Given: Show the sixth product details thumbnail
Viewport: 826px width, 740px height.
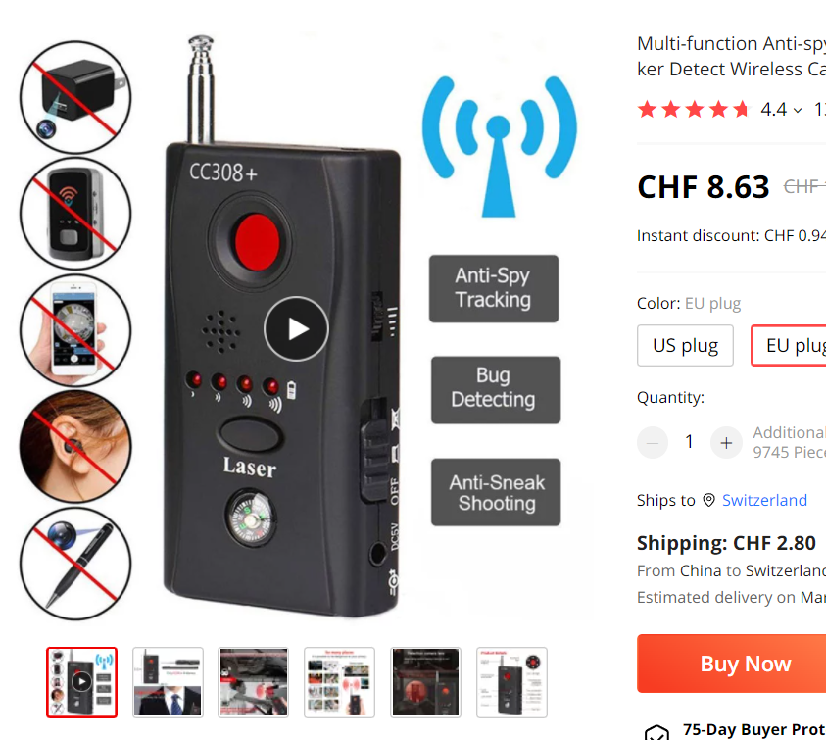Looking at the screenshot, I should (x=511, y=682).
